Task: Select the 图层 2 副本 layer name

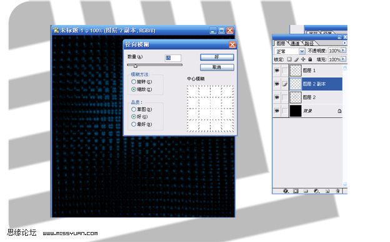Action: pyautogui.click(x=314, y=84)
